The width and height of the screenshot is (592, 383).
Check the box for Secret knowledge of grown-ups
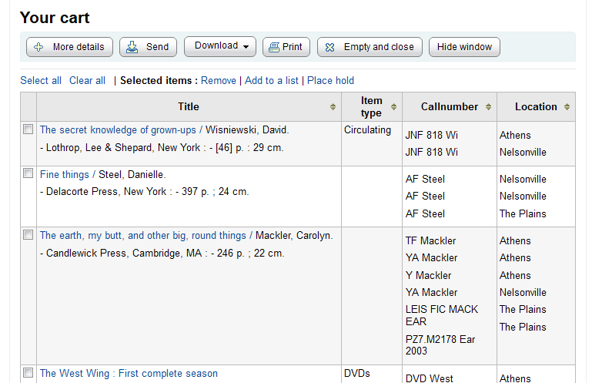(28, 129)
